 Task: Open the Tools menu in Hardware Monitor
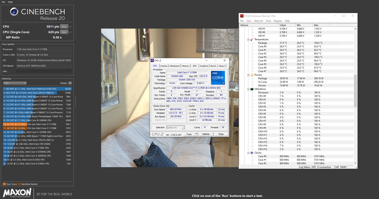click(x=268, y=21)
